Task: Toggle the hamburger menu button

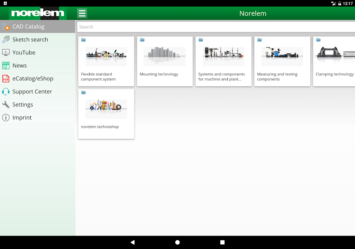Action: click(82, 13)
